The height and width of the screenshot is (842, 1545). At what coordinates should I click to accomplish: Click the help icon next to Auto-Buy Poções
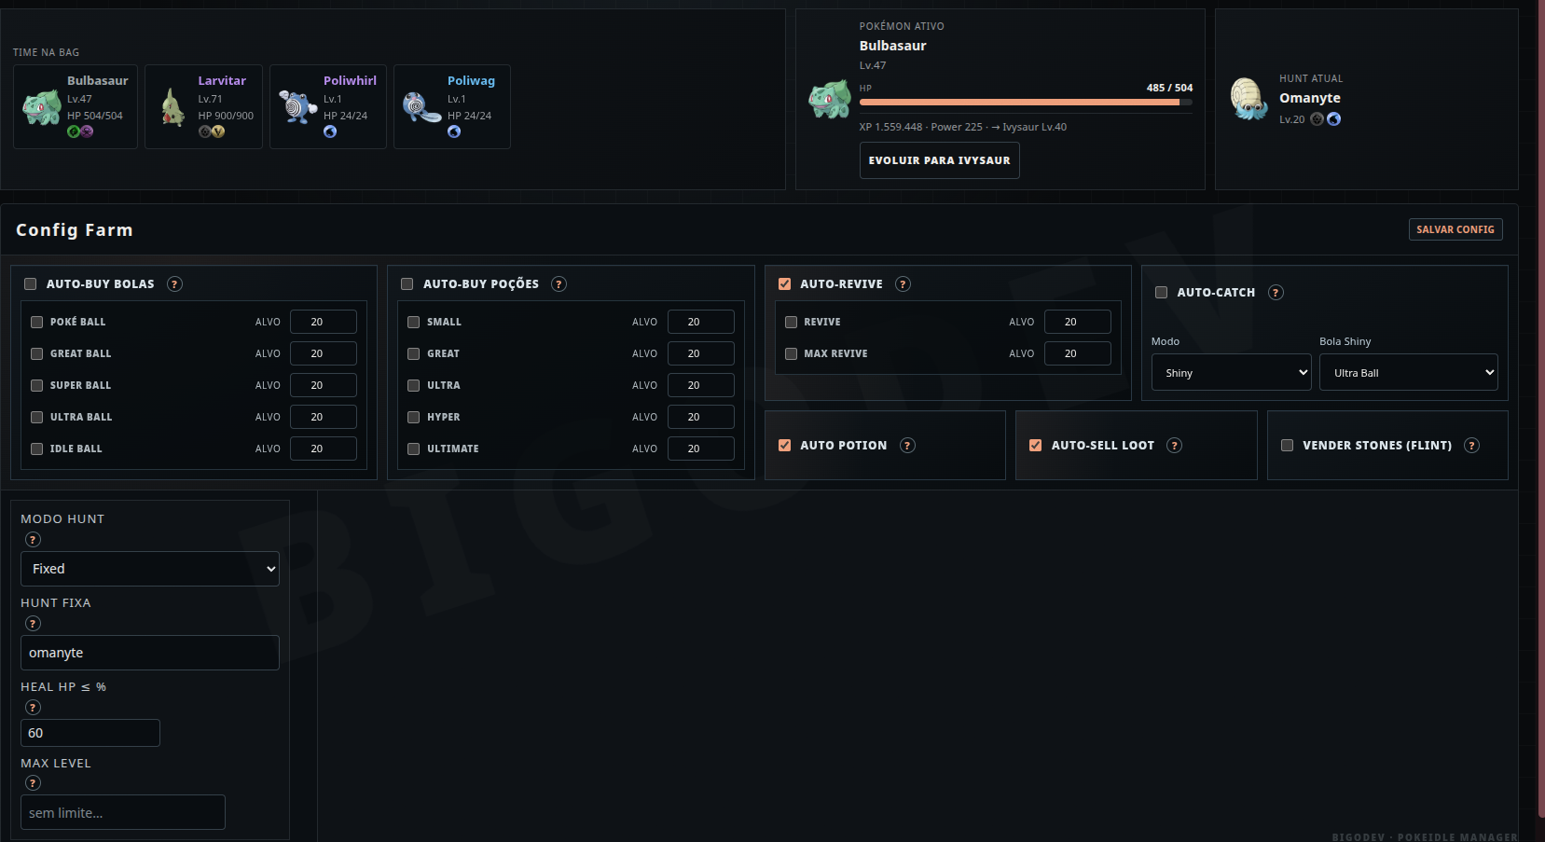(559, 283)
